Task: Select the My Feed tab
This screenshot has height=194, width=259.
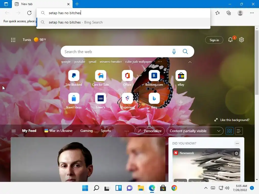Action: click(x=29, y=131)
